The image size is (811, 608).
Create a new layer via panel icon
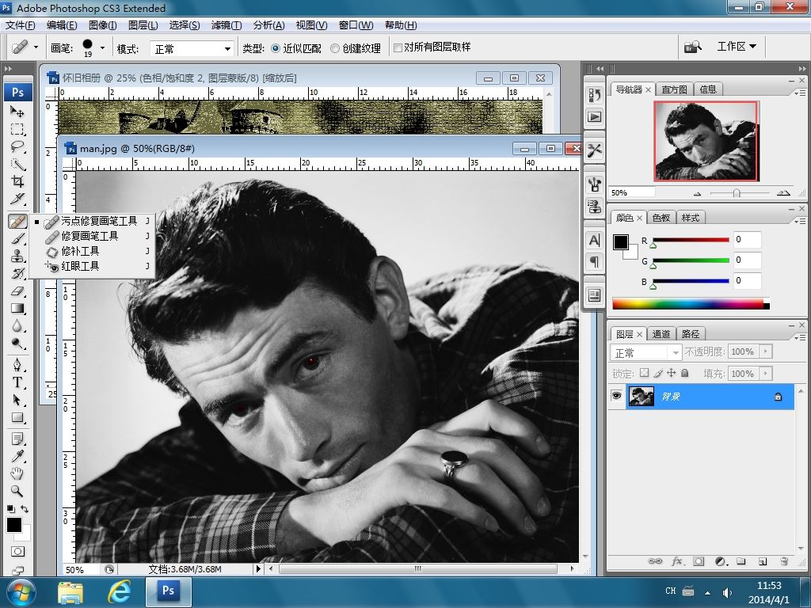[x=762, y=561]
